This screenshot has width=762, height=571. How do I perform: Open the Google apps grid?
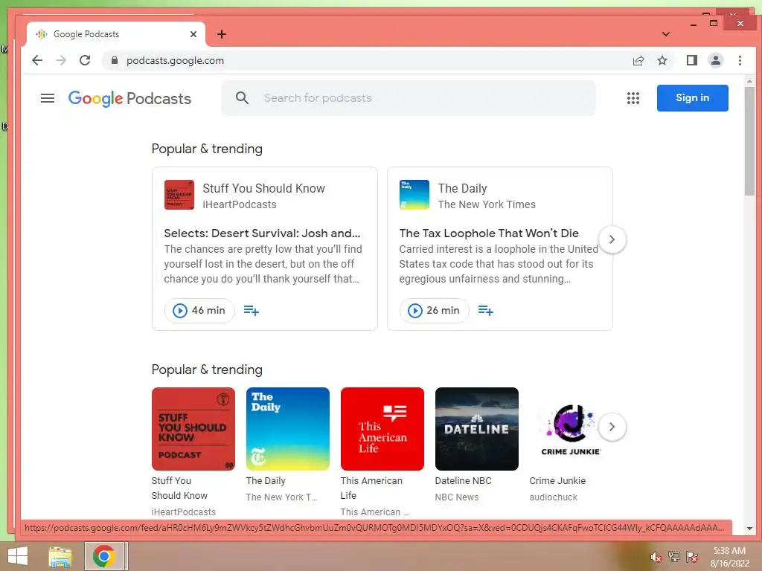(x=633, y=98)
